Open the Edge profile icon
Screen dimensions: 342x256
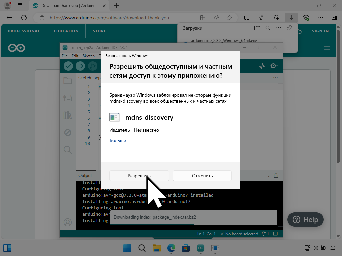tap(8, 6)
